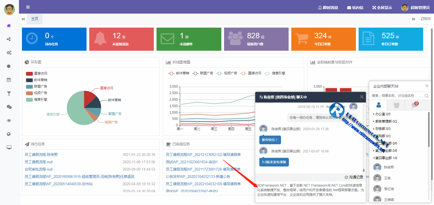Toggle 邮件营销 legend in pie chart

pyautogui.click(x=37, y=80)
